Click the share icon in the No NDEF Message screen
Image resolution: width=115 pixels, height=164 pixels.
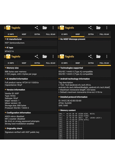90,28
